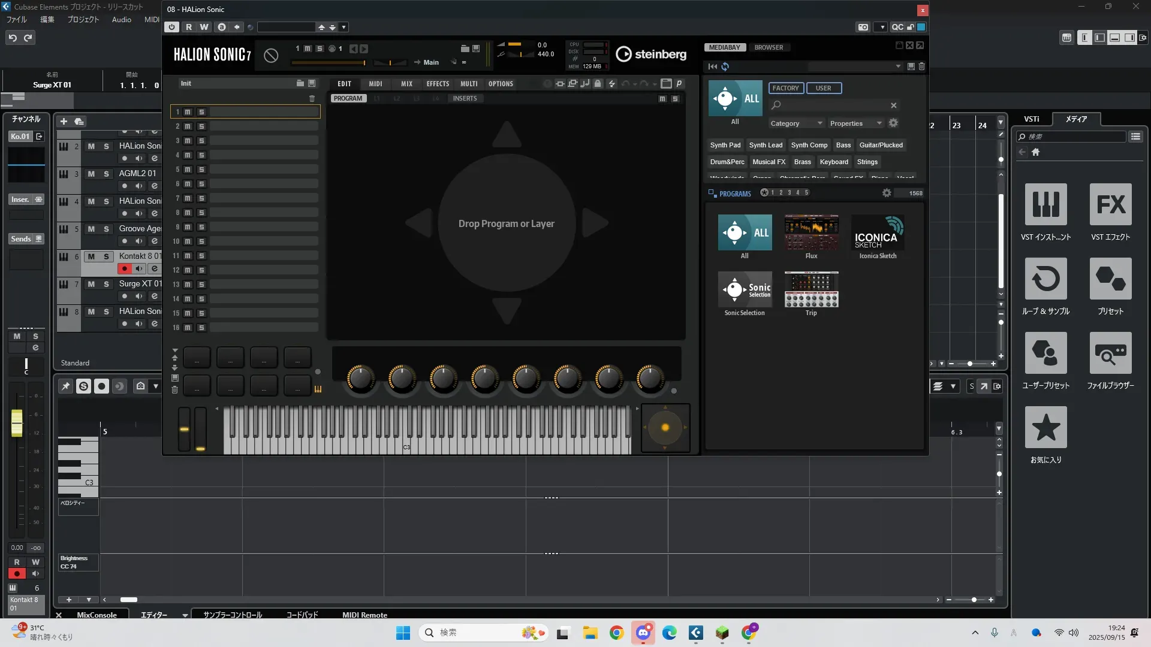Open the Favorites star tile
The width and height of the screenshot is (1151, 647).
(1045, 427)
